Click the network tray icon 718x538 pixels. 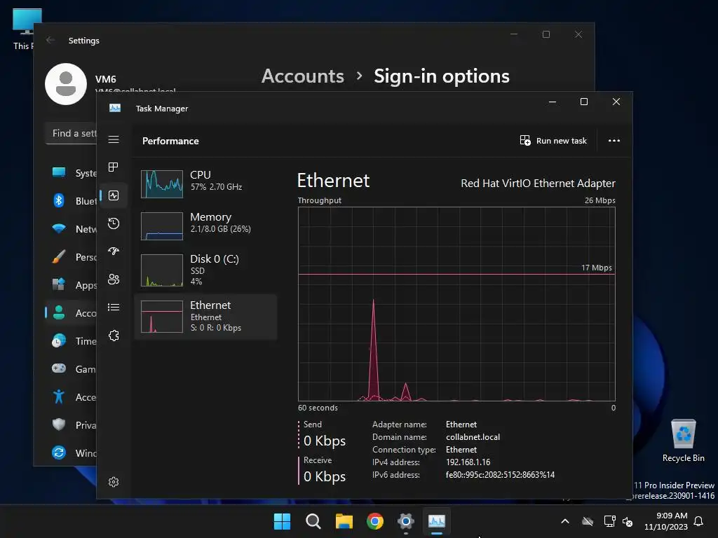tap(609, 521)
